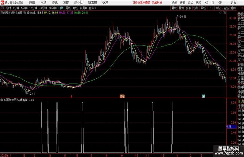Switch to 分时 period tab
The height and width of the screenshot is (157, 244).
coord(8,8)
